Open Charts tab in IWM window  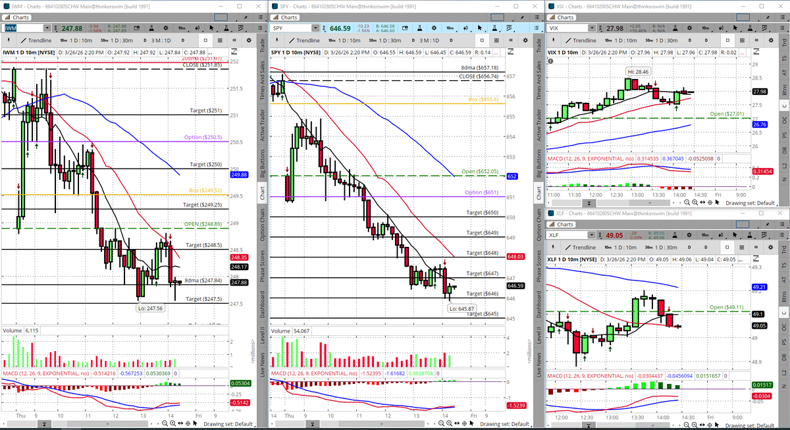[x=16, y=17]
